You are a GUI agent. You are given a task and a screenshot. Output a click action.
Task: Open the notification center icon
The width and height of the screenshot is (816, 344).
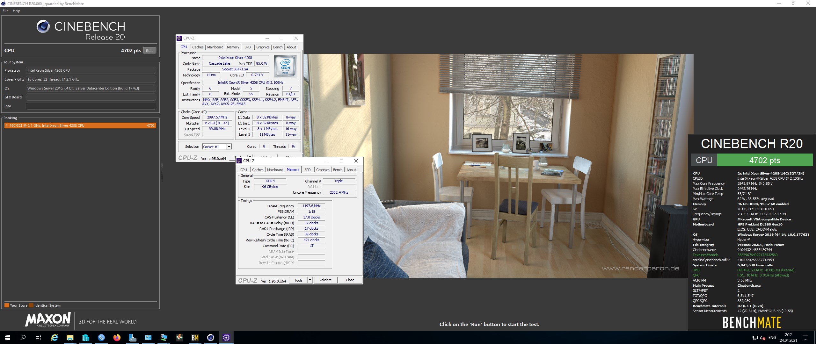pos(805,338)
